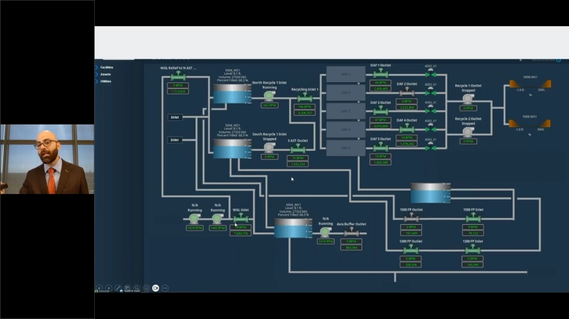Select the Recycle 1 Outlet pump
This screenshot has height=319, width=569.
coord(468,98)
